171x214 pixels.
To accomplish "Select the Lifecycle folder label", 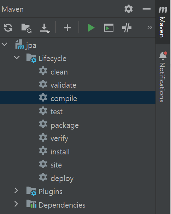I will tap(53, 59).
